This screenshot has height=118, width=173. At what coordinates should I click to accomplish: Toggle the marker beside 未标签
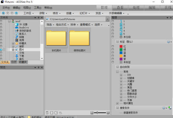113,62
